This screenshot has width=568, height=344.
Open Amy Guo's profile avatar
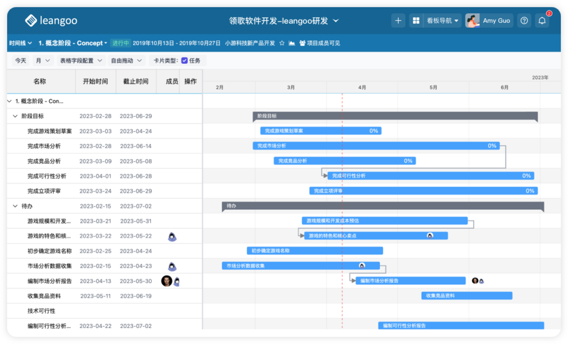(x=473, y=20)
